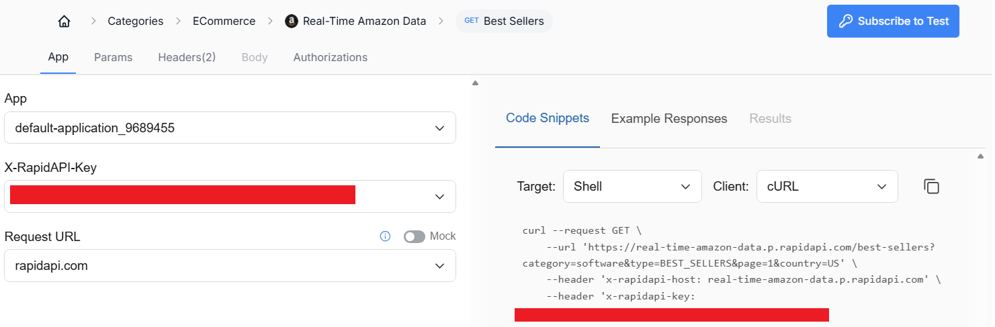The width and height of the screenshot is (995, 327).
Task: Click the code snippet scrollbar up arrow
Action: (x=980, y=156)
